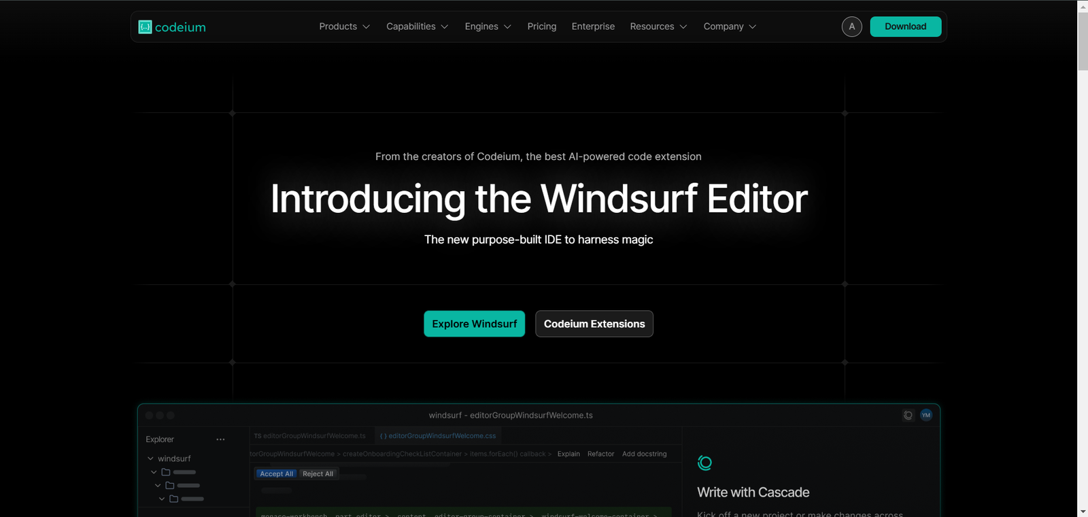Click the codeium wordmark text
Viewport: 1088px width, 517px height.
(180, 27)
